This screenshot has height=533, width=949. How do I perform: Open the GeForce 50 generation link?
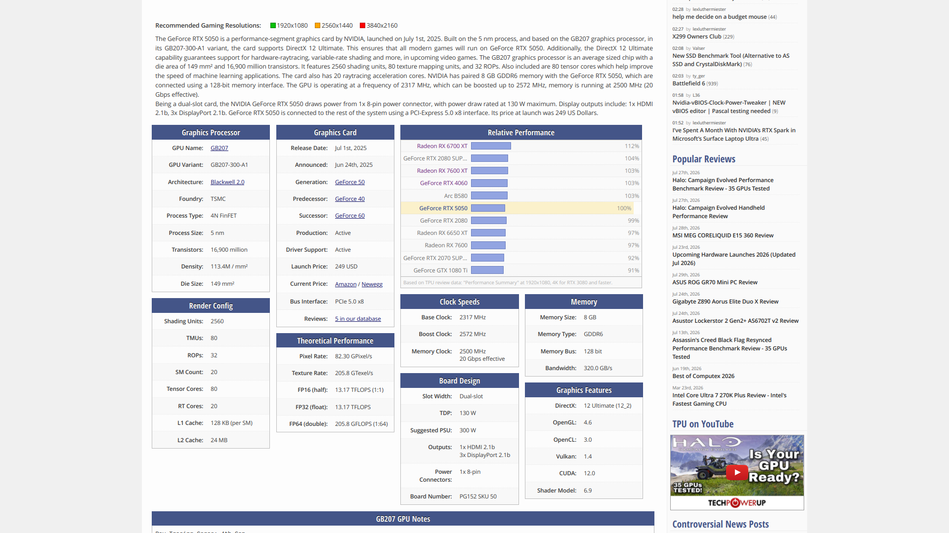click(x=350, y=182)
